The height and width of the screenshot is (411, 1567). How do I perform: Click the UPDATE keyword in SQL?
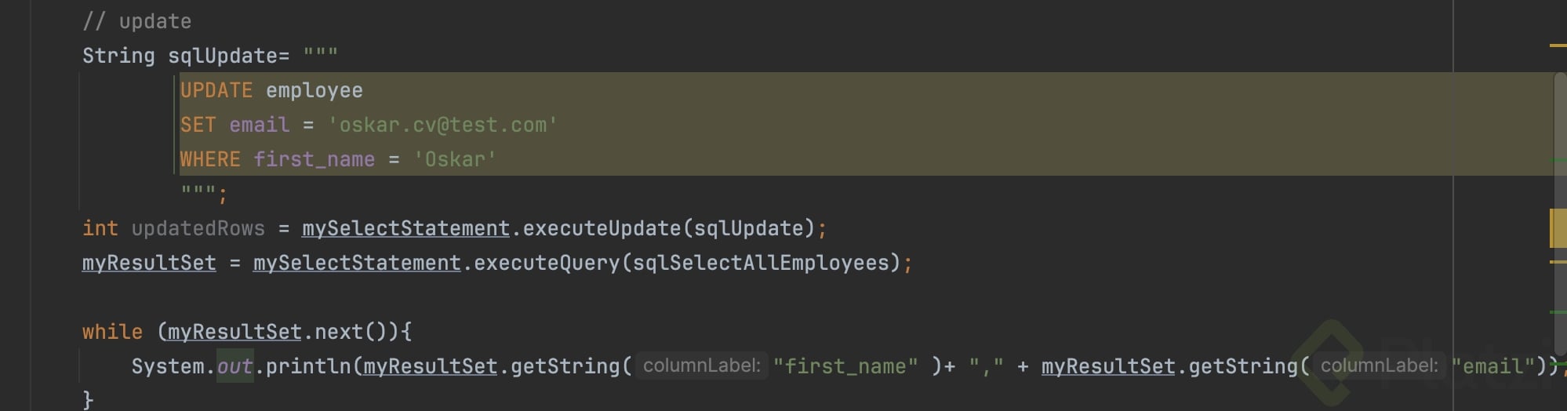pyautogui.click(x=216, y=90)
